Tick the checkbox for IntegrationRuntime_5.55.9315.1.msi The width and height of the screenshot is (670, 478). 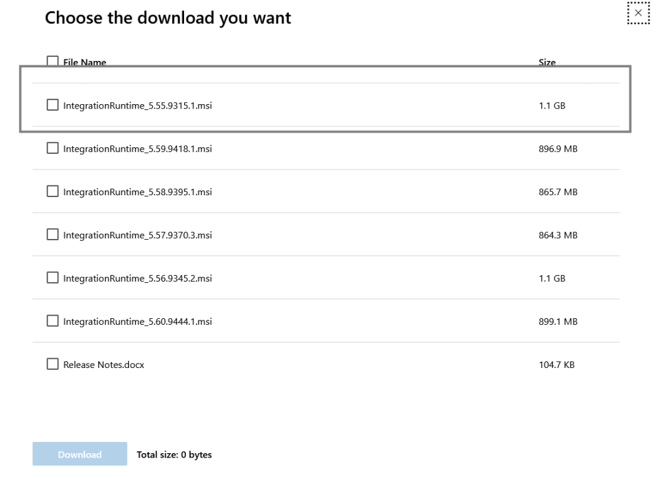tap(52, 105)
